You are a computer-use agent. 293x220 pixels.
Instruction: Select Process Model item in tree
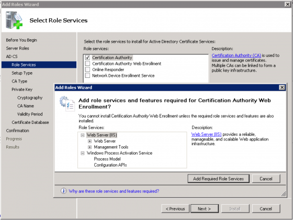point(107,159)
